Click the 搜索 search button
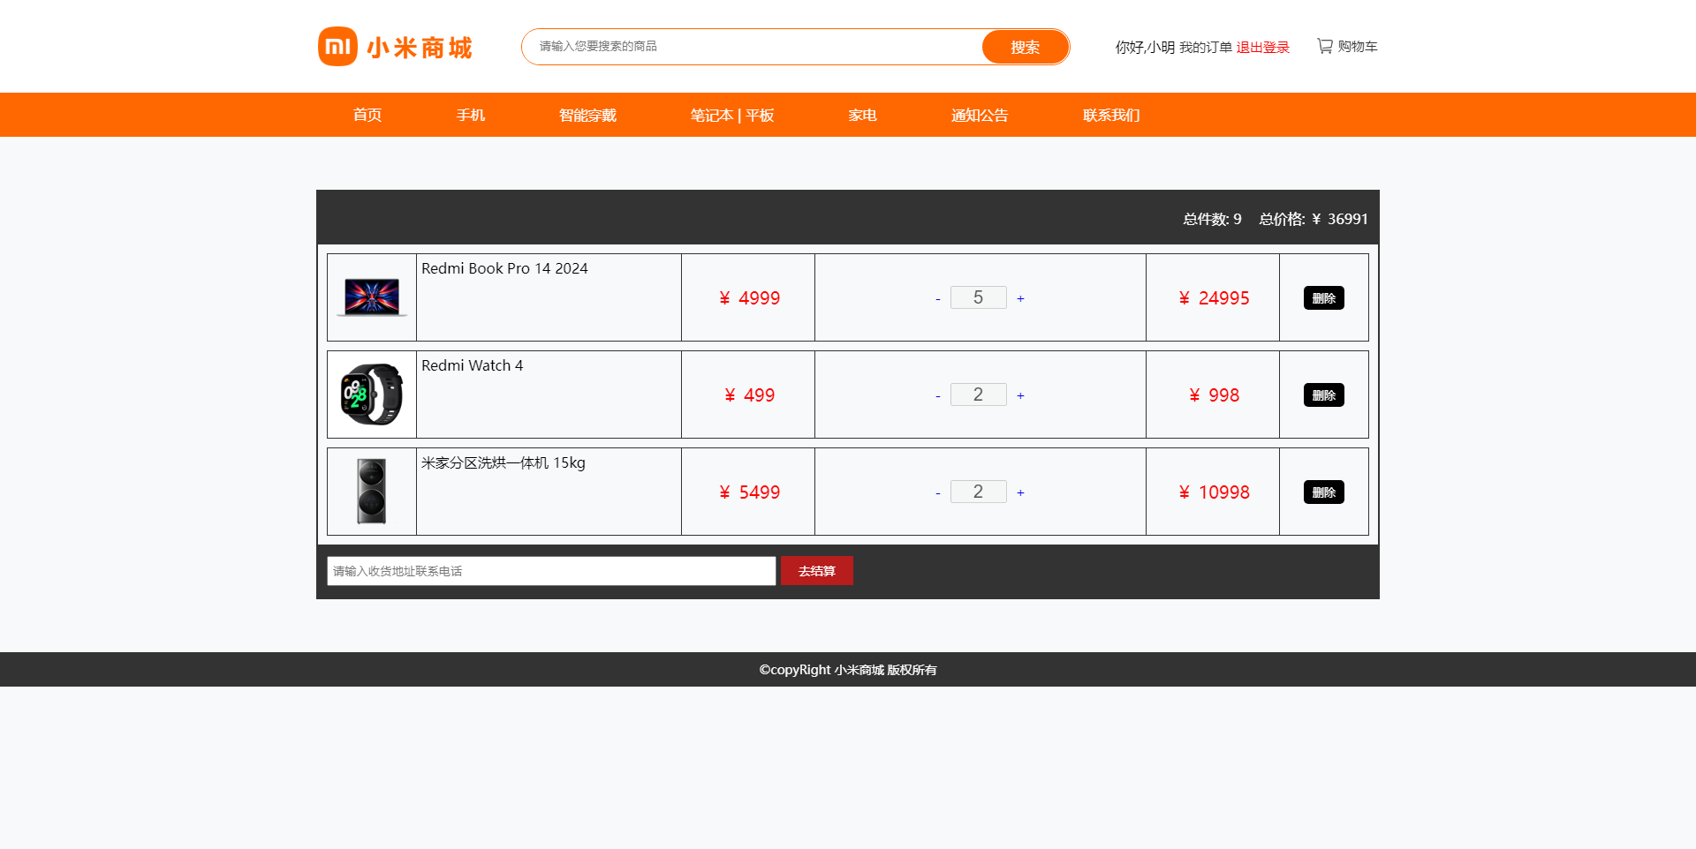Screen dimensions: 1696x849 [1025, 47]
